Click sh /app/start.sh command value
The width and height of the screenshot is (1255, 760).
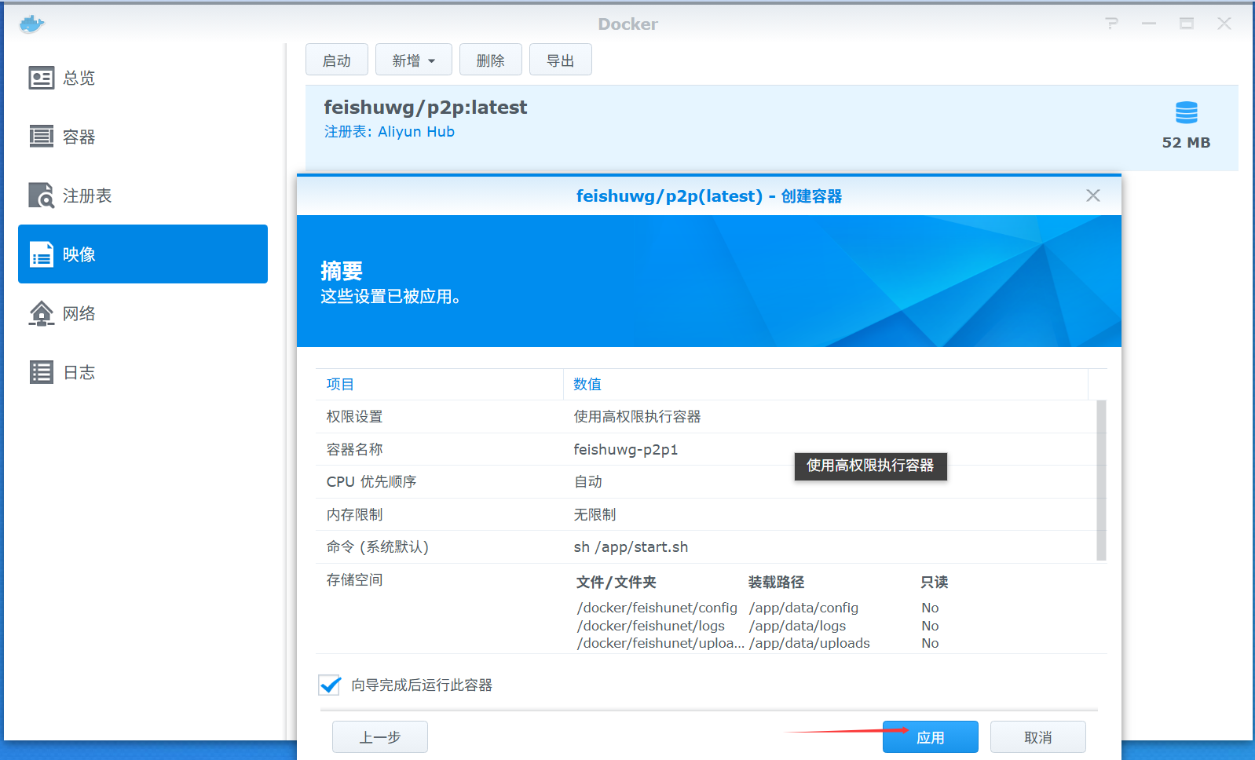(631, 547)
